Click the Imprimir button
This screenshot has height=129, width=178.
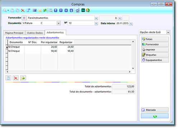click(155, 50)
